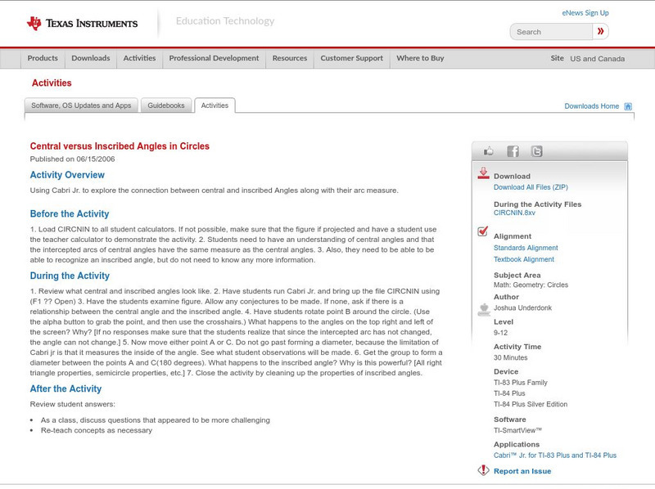The width and height of the screenshot is (655, 489).
Task: Open the Textbook Alignment link
Action: click(524, 259)
